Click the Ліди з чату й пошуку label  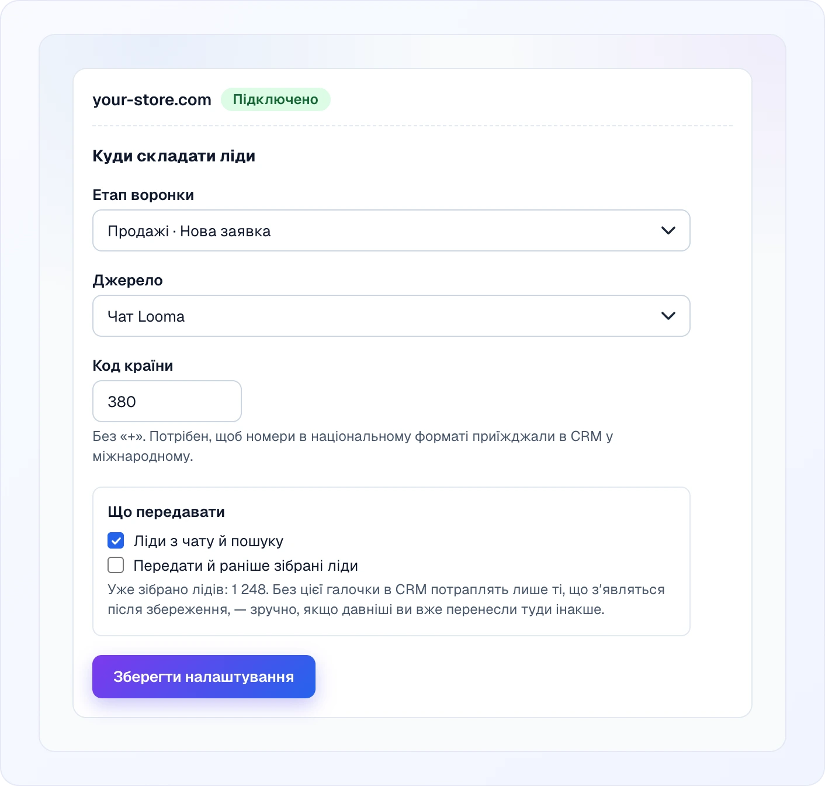[x=209, y=541]
